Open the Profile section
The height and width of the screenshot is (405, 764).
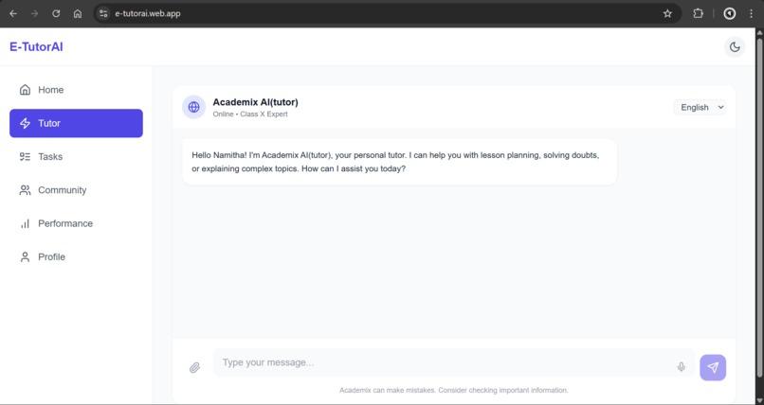(x=76, y=256)
